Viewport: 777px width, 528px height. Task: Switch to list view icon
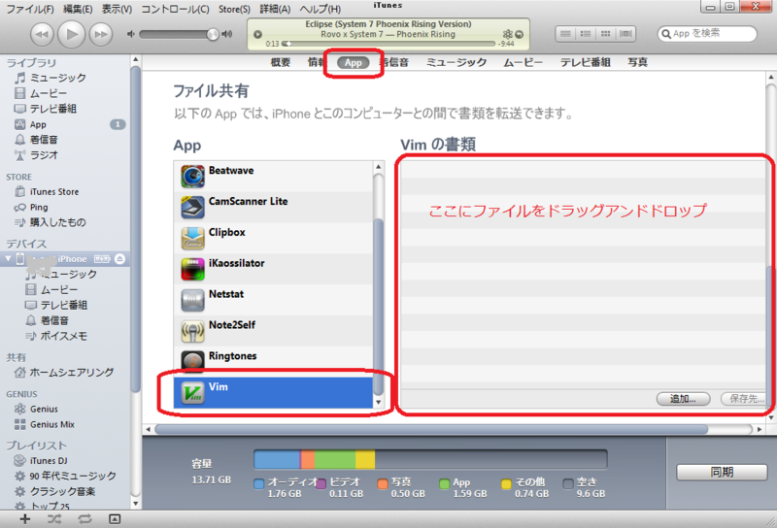[x=565, y=34]
